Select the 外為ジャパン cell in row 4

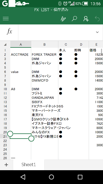point(45,63)
